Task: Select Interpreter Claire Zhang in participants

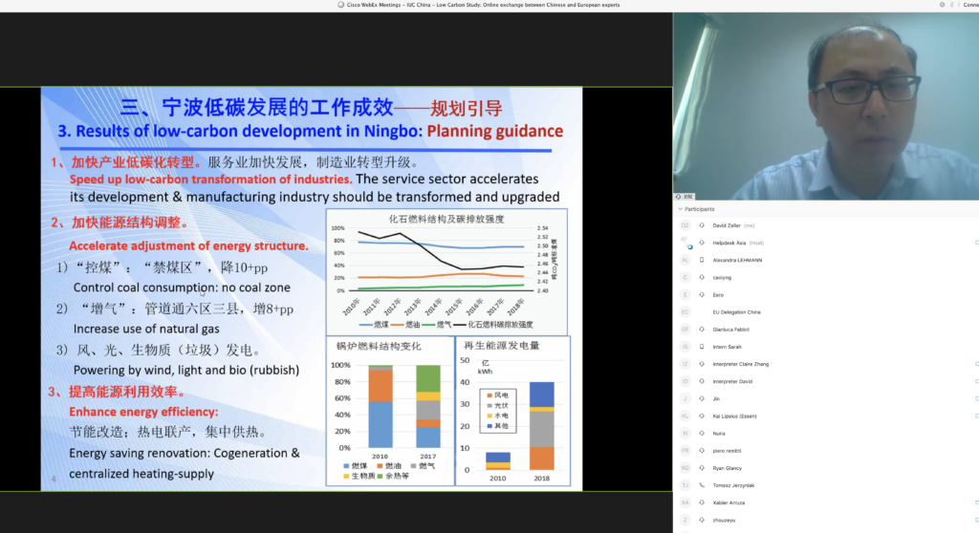Action: tap(740, 364)
